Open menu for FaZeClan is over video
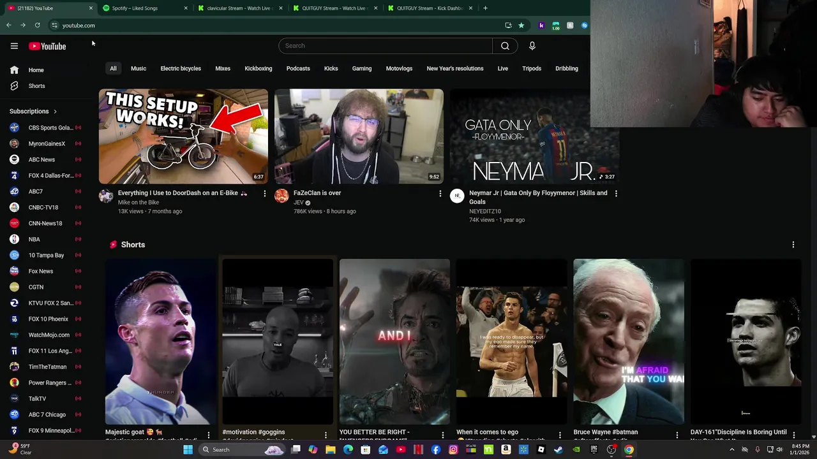The image size is (817, 459). [440, 193]
